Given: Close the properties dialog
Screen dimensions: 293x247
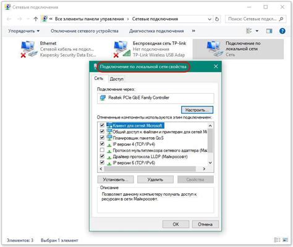Looking at the screenshot, I should [x=216, y=67].
